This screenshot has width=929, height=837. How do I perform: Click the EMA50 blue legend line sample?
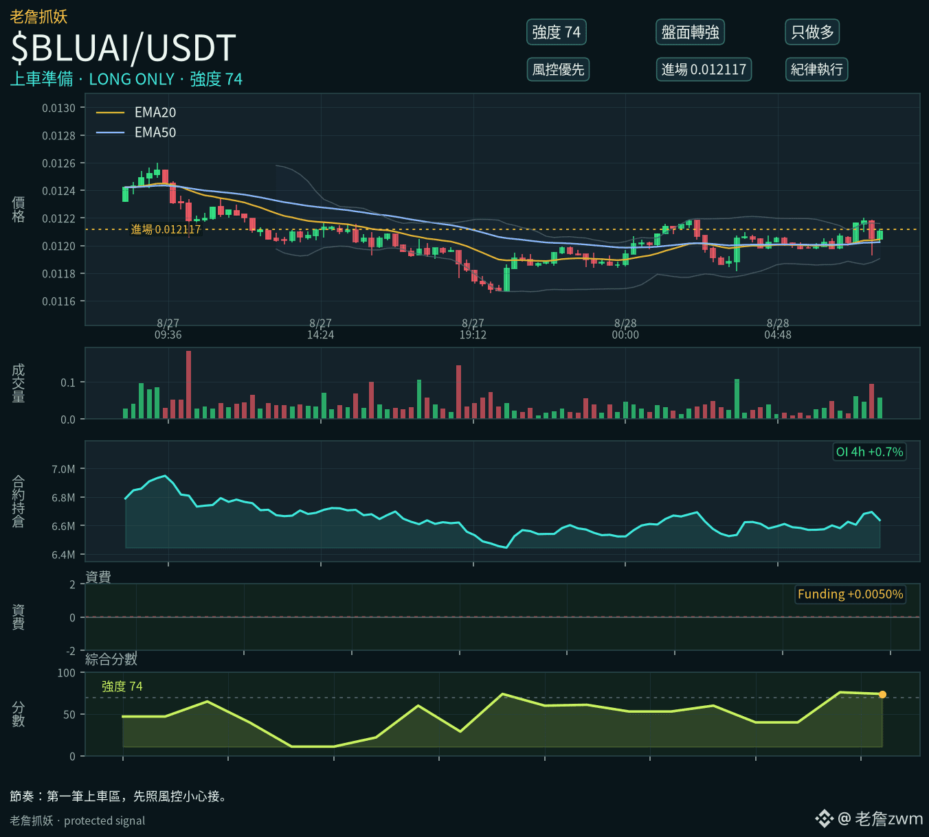click(110, 133)
